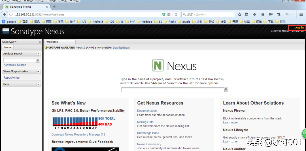
Task: Open the downloads arrow icon
Action: [254, 14]
